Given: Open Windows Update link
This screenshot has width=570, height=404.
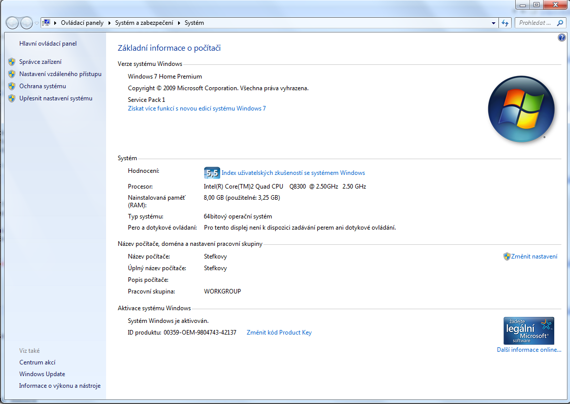Looking at the screenshot, I should click(42, 374).
